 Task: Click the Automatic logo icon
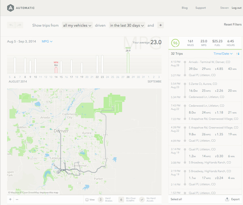11,7
